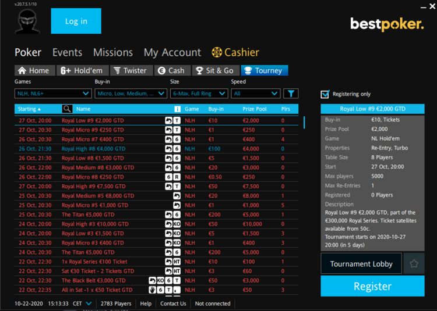Screen dimensions: 437x311
Task: Click Turbo T icon in Royal Micro #9 row
Action: click(177, 130)
